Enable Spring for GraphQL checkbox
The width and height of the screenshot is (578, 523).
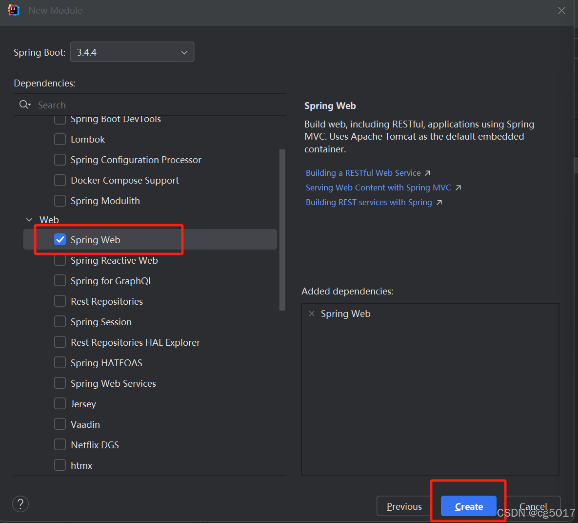point(60,280)
